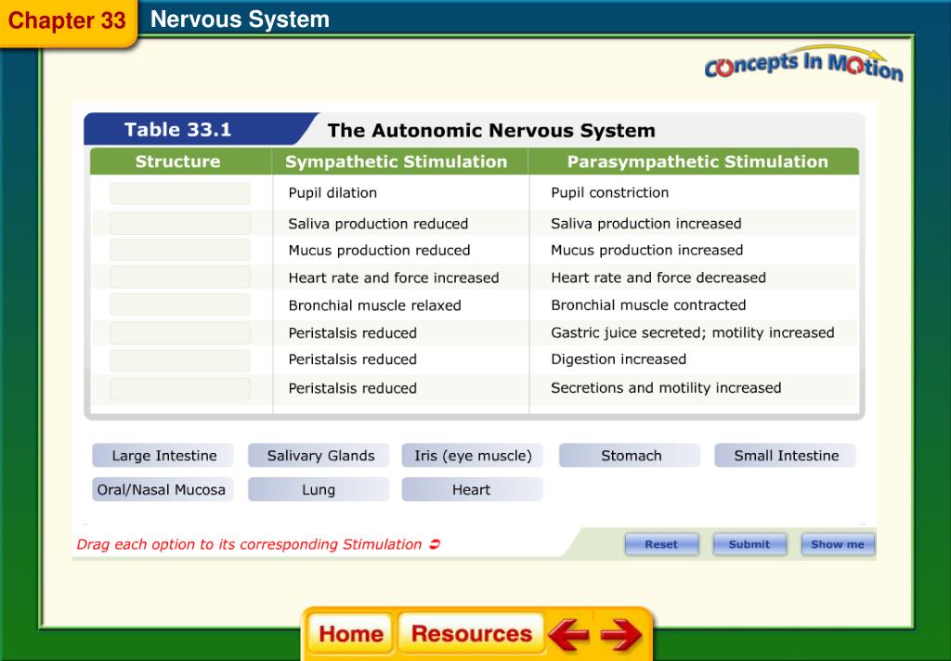Click the 'Gastric juice secreted; motility increased' cell
Image resolution: width=951 pixels, height=661 pixels.
click(693, 332)
